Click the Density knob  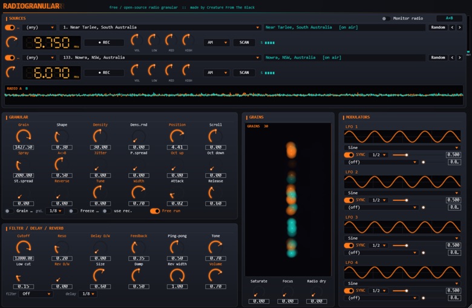[x=100, y=136]
